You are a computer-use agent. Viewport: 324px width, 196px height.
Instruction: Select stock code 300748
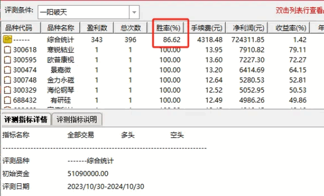coord(25,80)
